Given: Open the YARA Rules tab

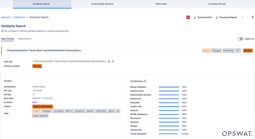Looking at the screenshot, I should [x=161, y=4].
